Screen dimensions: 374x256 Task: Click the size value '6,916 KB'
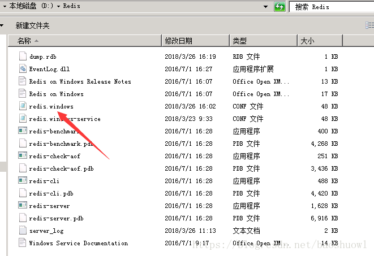point(324,218)
